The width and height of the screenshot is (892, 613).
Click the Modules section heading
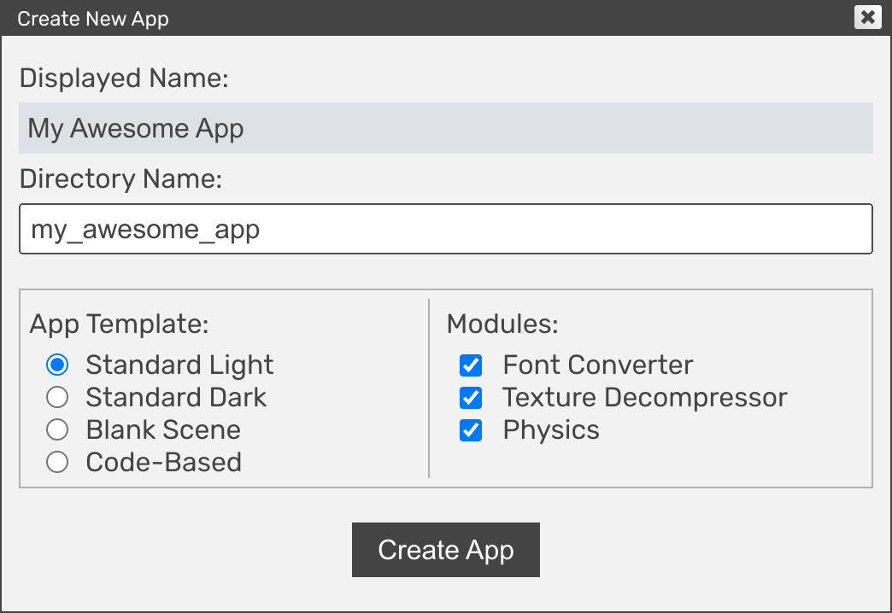[x=502, y=324]
